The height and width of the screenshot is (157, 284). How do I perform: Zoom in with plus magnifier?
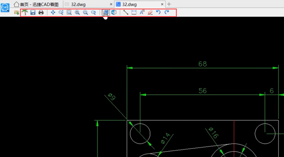coord(77,12)
